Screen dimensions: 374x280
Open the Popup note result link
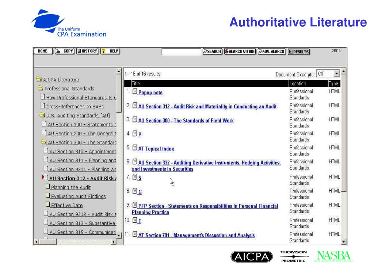[x=150, y=93]
